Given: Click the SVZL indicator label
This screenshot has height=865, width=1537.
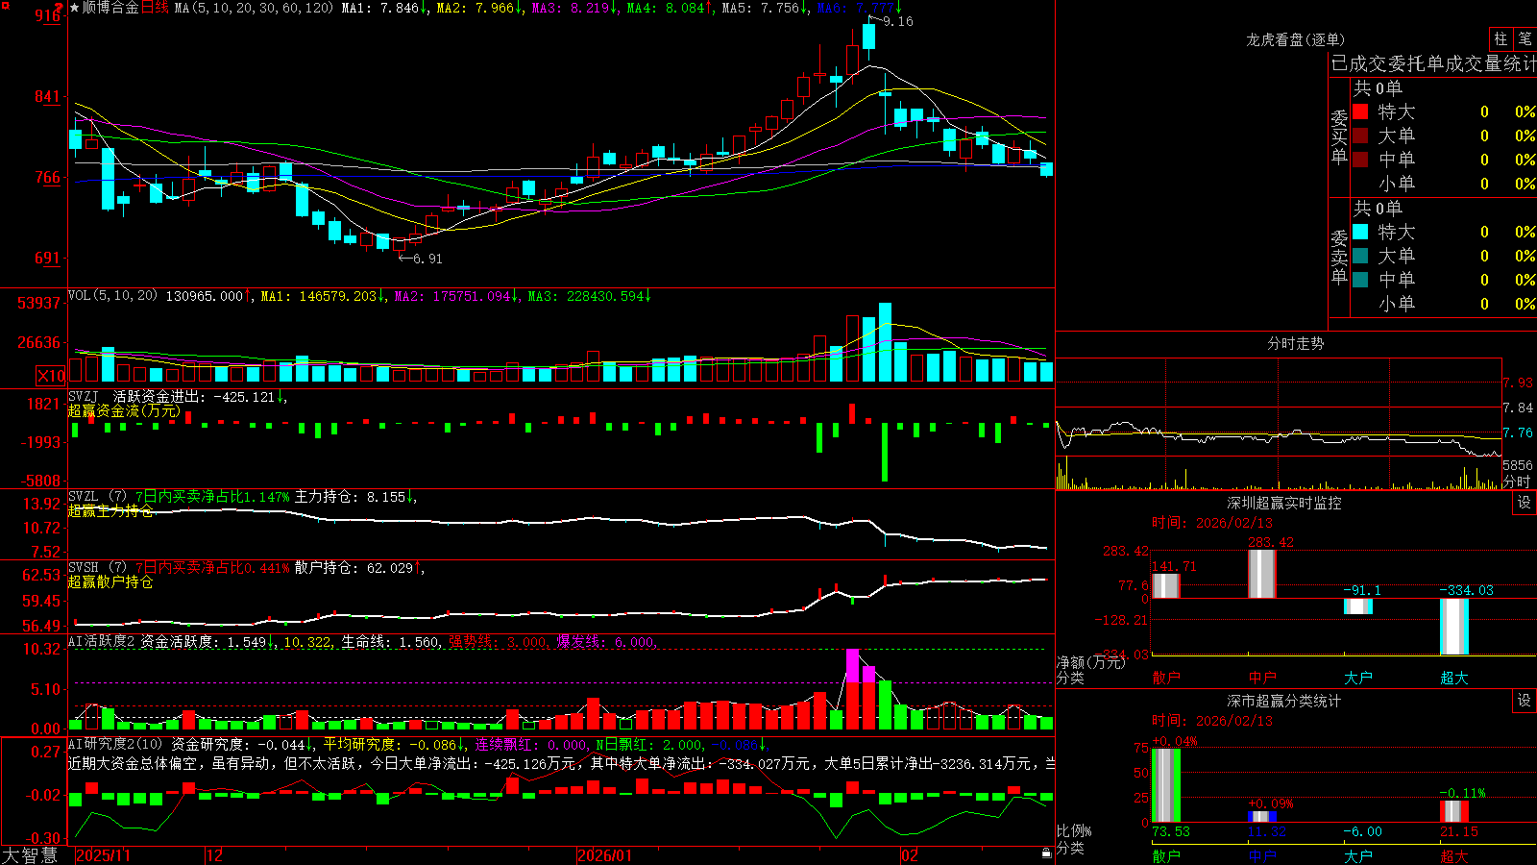Looking at the screenshot, I should click(83, 497).
